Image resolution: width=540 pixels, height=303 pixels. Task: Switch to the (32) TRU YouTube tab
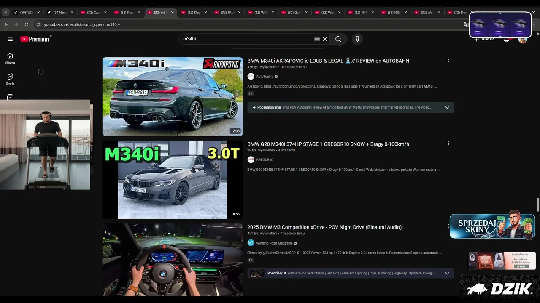click(227, 13)
